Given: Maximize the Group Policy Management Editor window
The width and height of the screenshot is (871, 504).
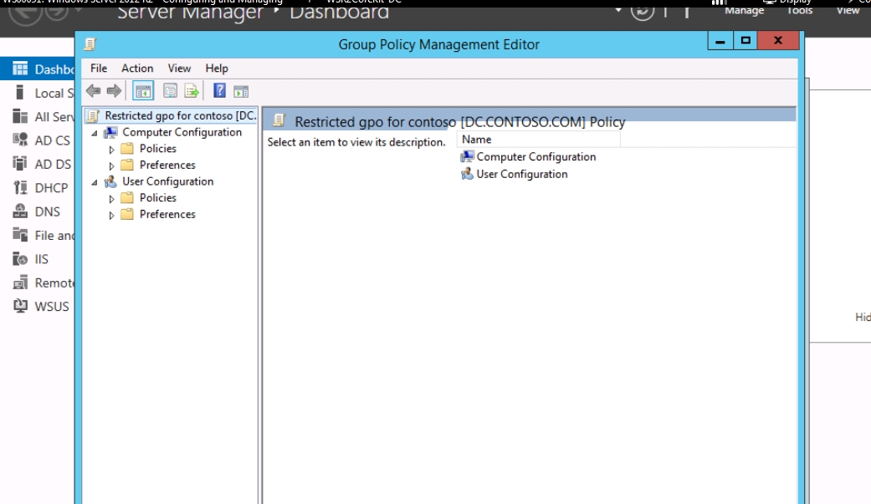Looking at the screenshot, I should (745, 40).
